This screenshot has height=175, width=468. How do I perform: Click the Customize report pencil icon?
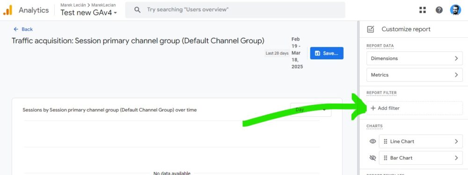click(x=370, y=29)
